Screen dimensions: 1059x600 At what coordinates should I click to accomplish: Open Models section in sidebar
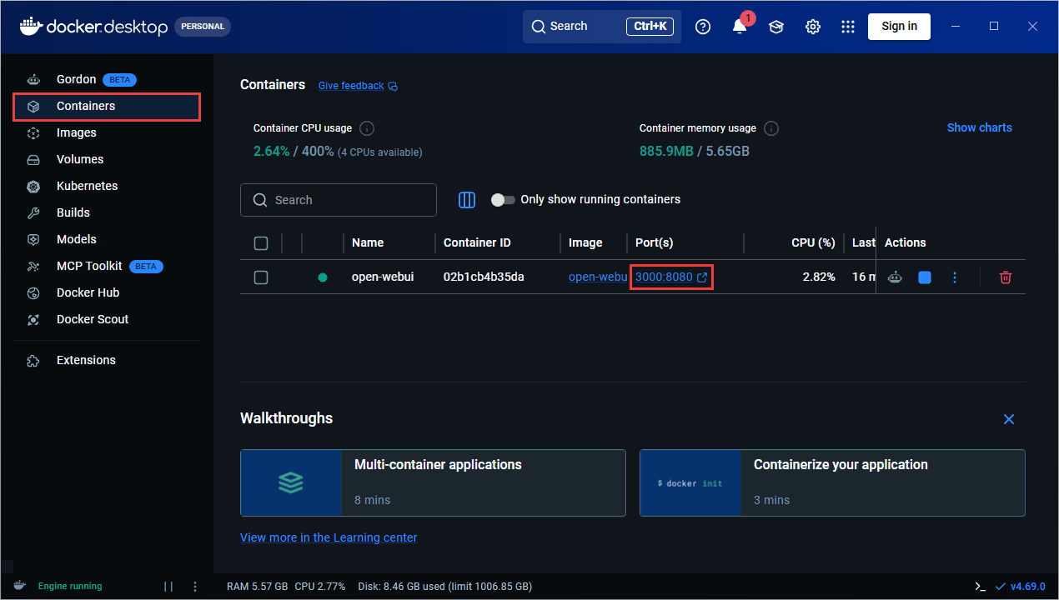(x=107, y=239)
